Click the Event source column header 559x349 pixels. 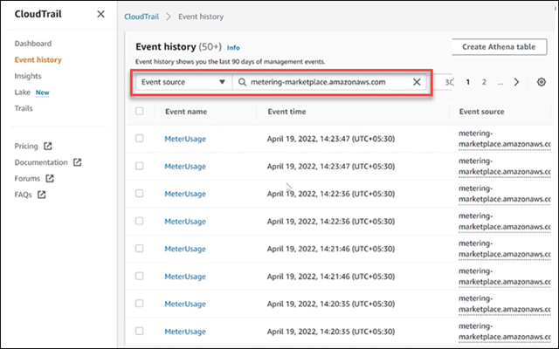click(x=481, y=112)
